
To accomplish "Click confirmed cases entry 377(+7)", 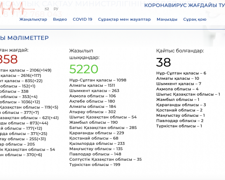I will [x=31, y=112].
